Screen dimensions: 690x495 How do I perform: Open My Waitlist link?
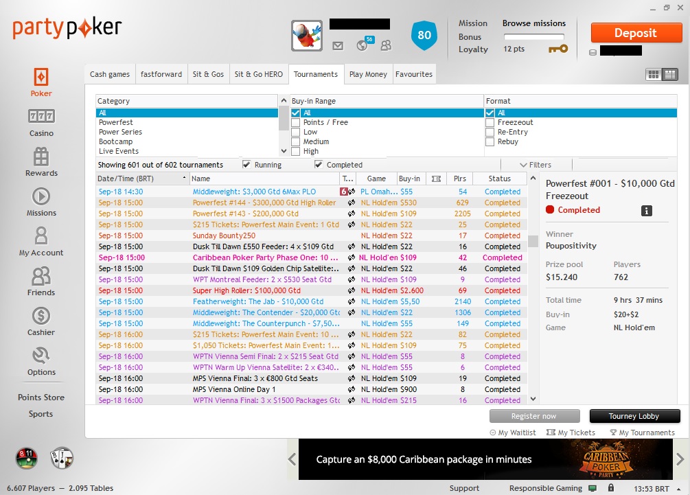click(x=513, y=433)
